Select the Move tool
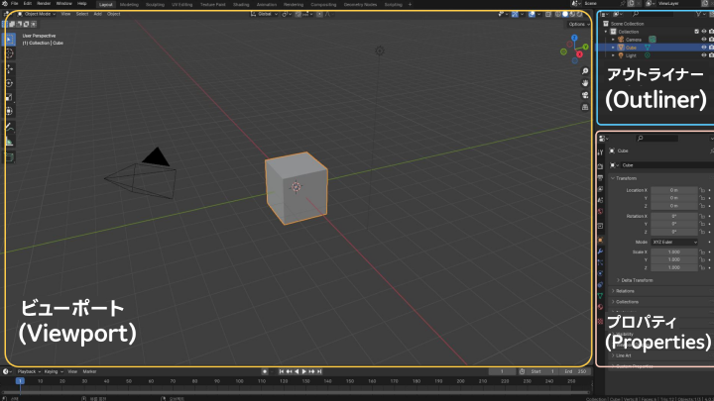This screenshot has height=401, width=714. [9, 69]
